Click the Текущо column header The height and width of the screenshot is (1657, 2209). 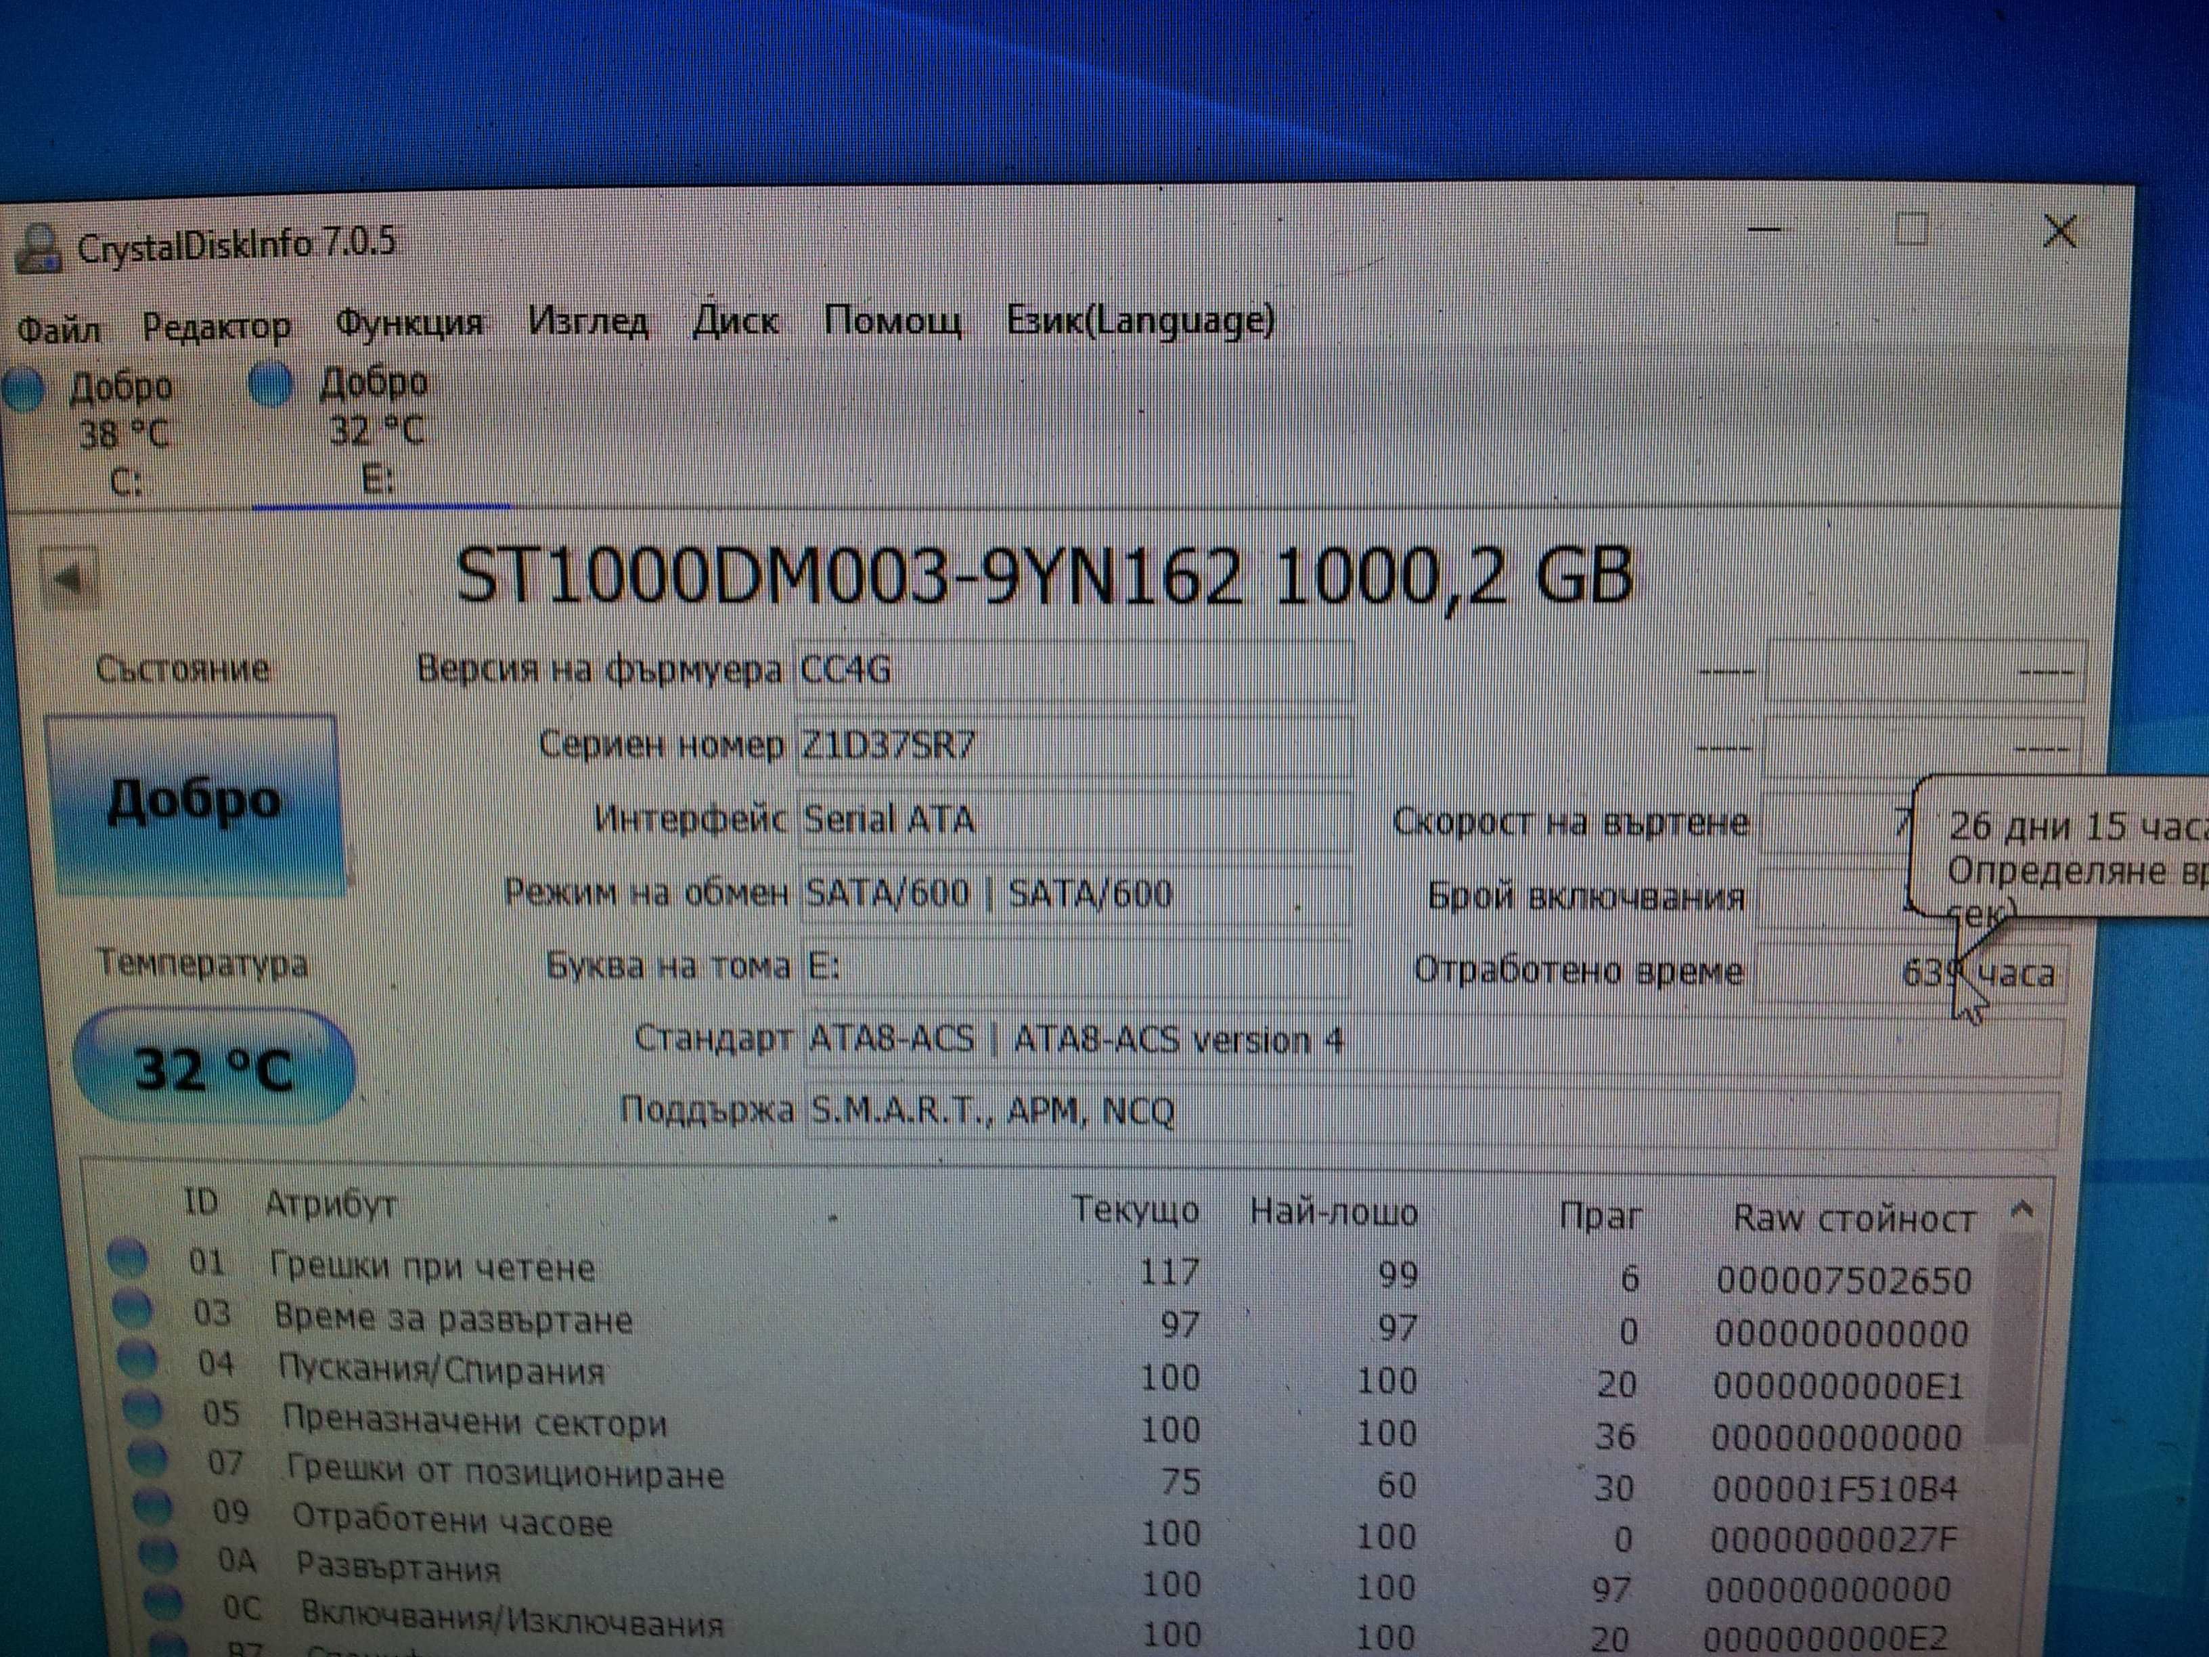click(x=1136, y=1210)
